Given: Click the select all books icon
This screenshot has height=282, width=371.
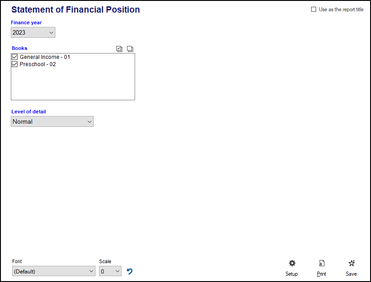Looking at the screenshot, I should pyautogui.click(x=119, y=49).
